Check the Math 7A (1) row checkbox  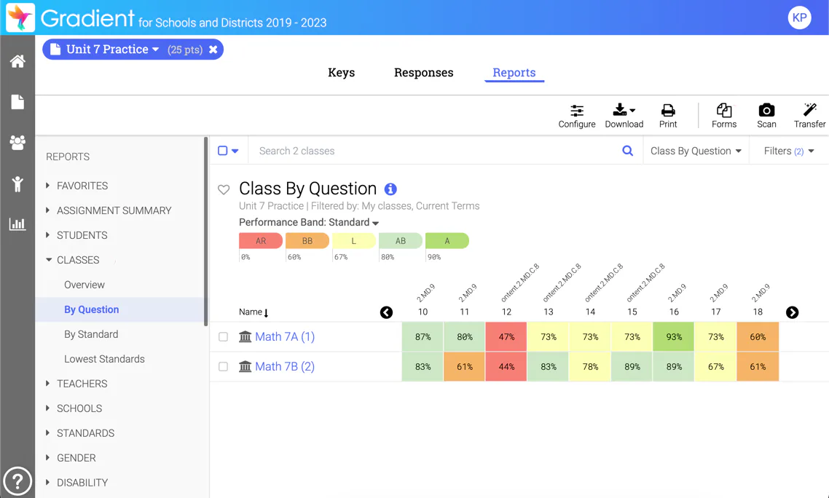(x=223, y=337)
